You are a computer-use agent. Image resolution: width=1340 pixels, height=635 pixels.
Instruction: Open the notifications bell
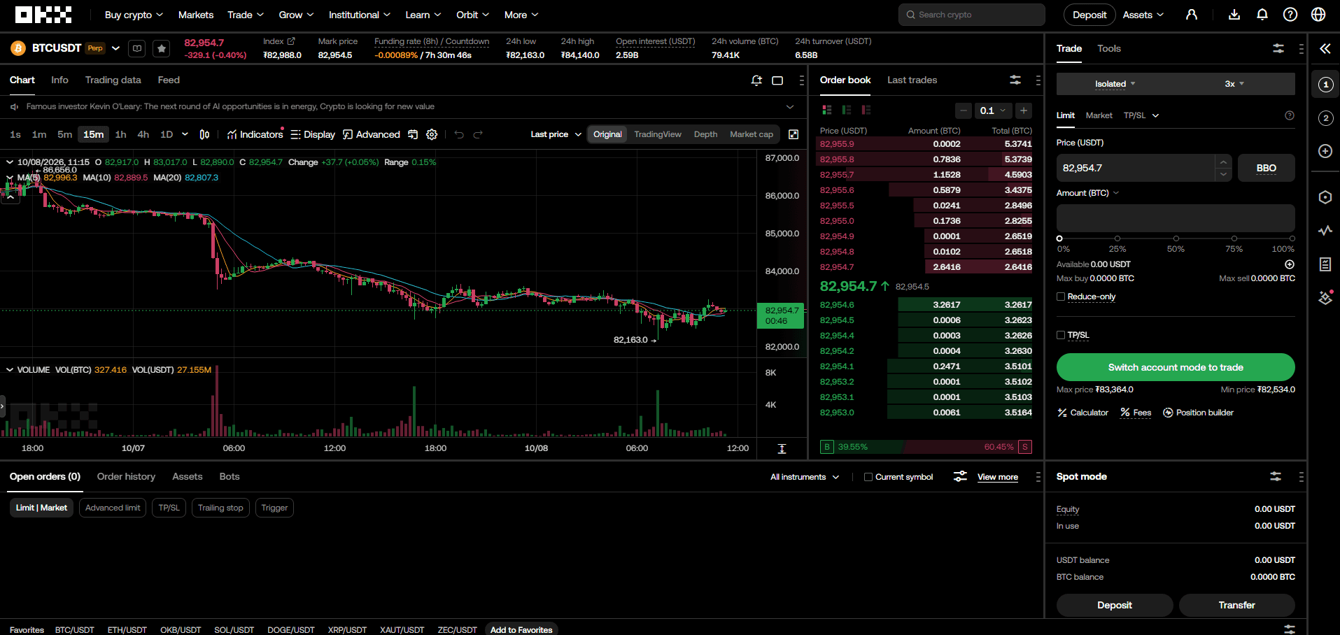[x=1262, y=15]
